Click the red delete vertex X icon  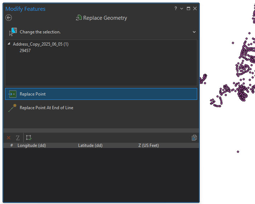(9, 138)
